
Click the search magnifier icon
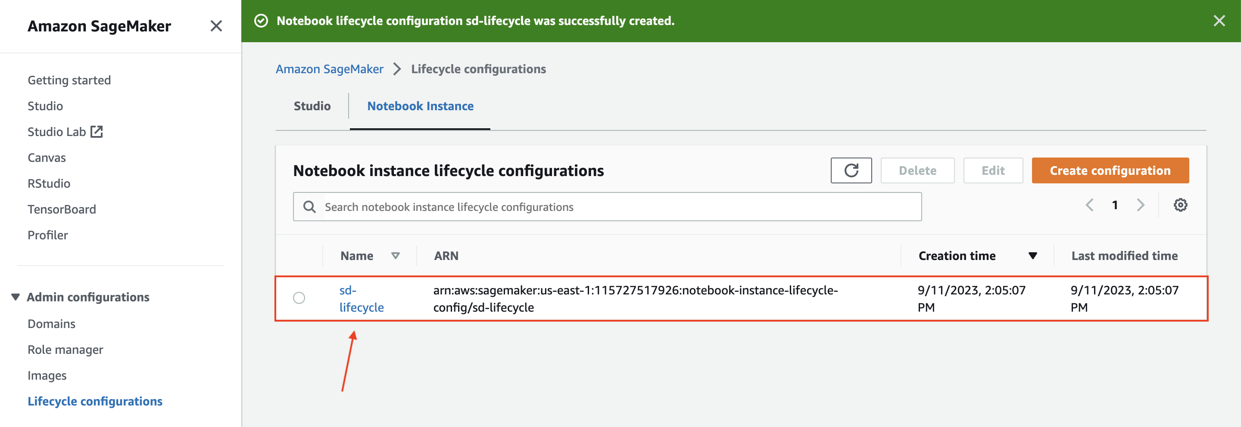309,206
